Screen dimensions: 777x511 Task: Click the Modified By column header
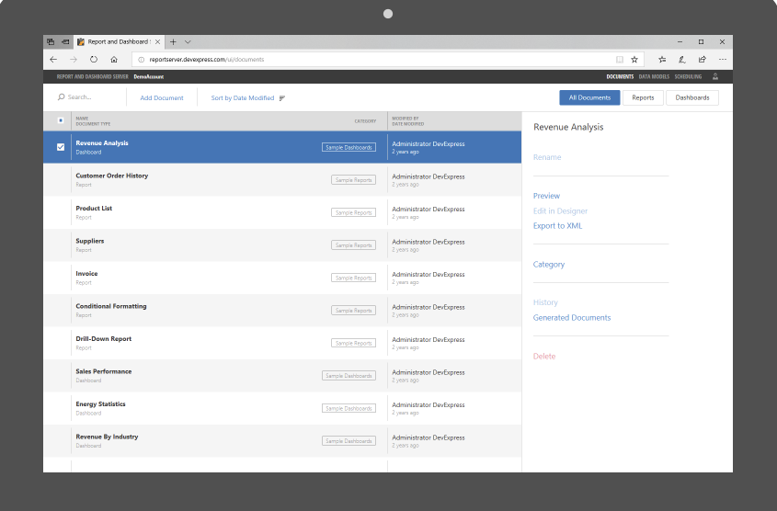point(405,119)
